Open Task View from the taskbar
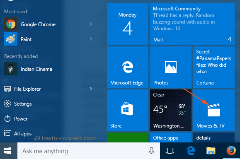240x159 pixels. (170, 151)
